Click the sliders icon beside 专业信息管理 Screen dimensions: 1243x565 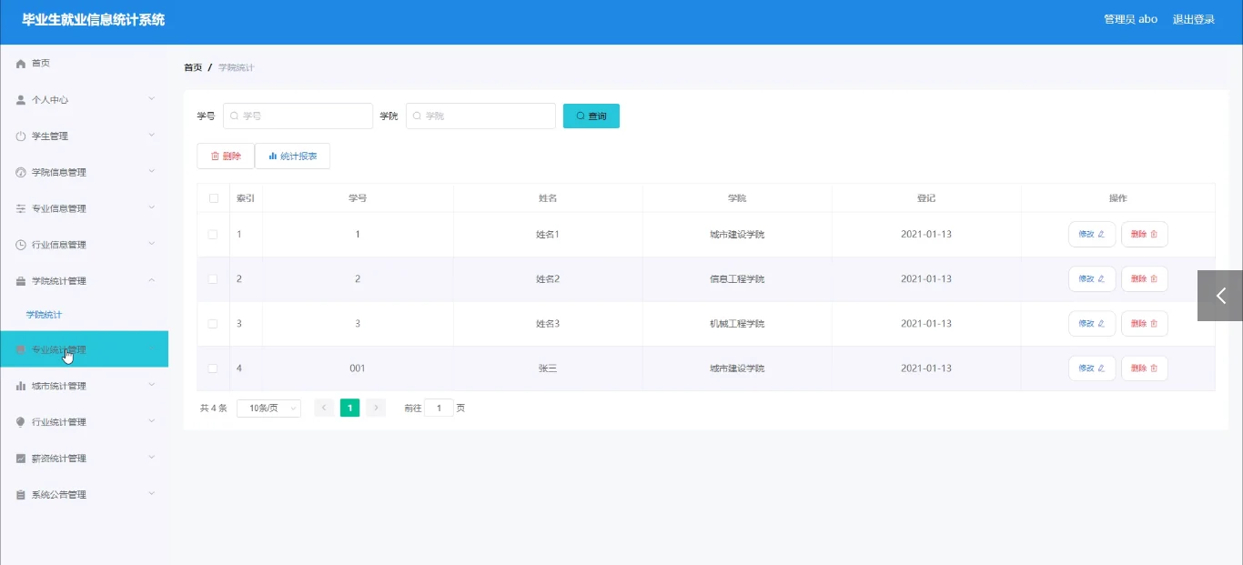(x=21, y=209)
